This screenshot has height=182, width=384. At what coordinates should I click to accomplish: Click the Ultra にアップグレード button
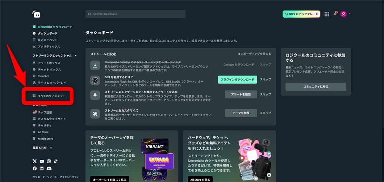pyautogui.click(x=301, y=14)
